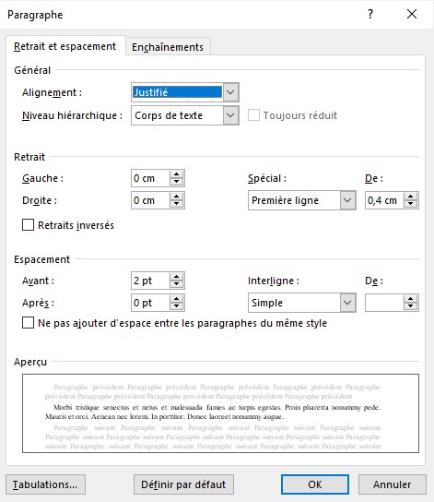Screen dimensions: 434x502
Task: Click the Droite indent input field
Action: [x=150, y=200]
